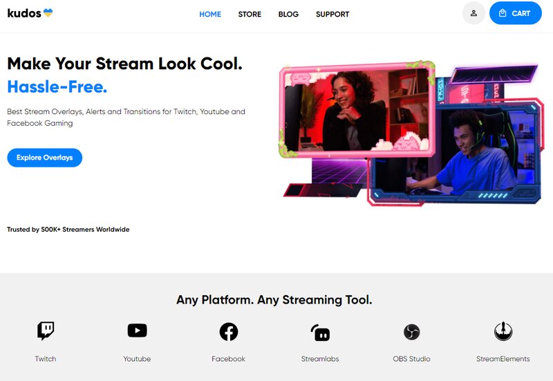Click 'Make Your Stream Look Cool.' heading
The image size is (553, 381).
coord(125,64)
